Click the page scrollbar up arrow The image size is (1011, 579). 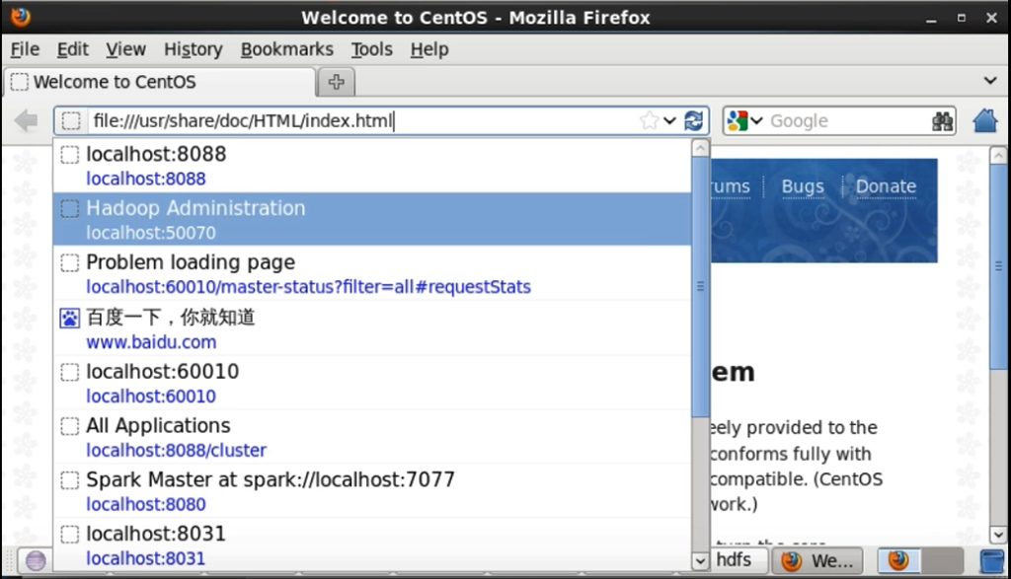998,155
